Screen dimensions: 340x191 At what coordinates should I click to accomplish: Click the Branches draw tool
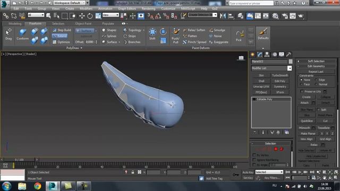132,42
